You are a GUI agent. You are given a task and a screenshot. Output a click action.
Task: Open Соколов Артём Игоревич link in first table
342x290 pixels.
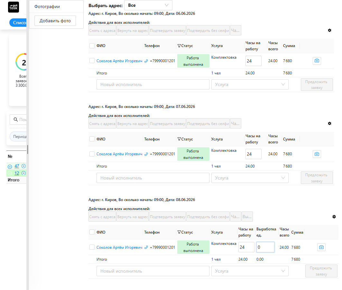[x=119, y=61]
